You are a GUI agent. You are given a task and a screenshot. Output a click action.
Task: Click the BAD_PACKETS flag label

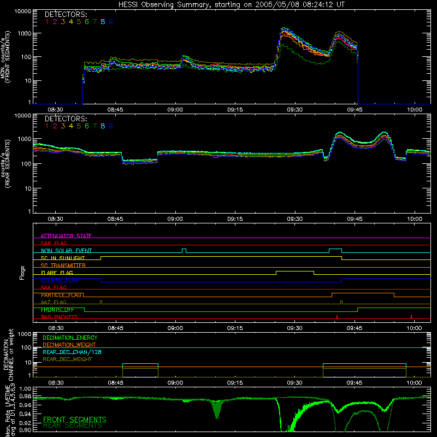[60, 317]
